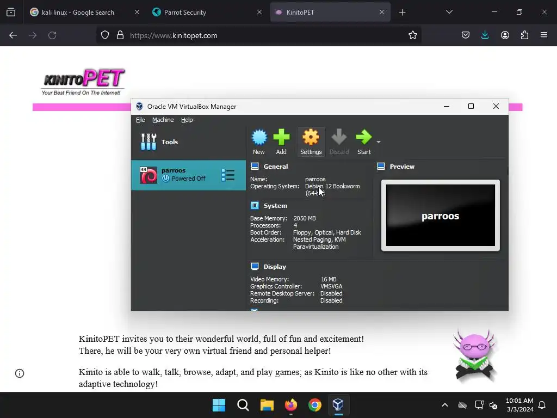
Task: Click the muted volume tray icon
Action: [493, 405]
